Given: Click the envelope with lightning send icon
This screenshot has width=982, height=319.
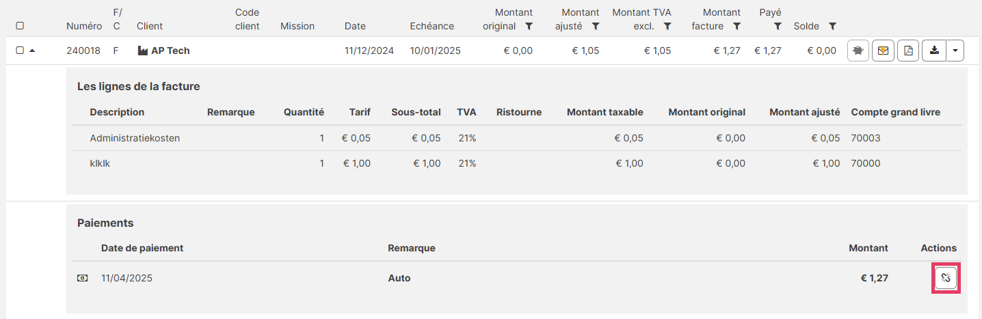Looking at the screenshot, I should click(x=883, y=51).
